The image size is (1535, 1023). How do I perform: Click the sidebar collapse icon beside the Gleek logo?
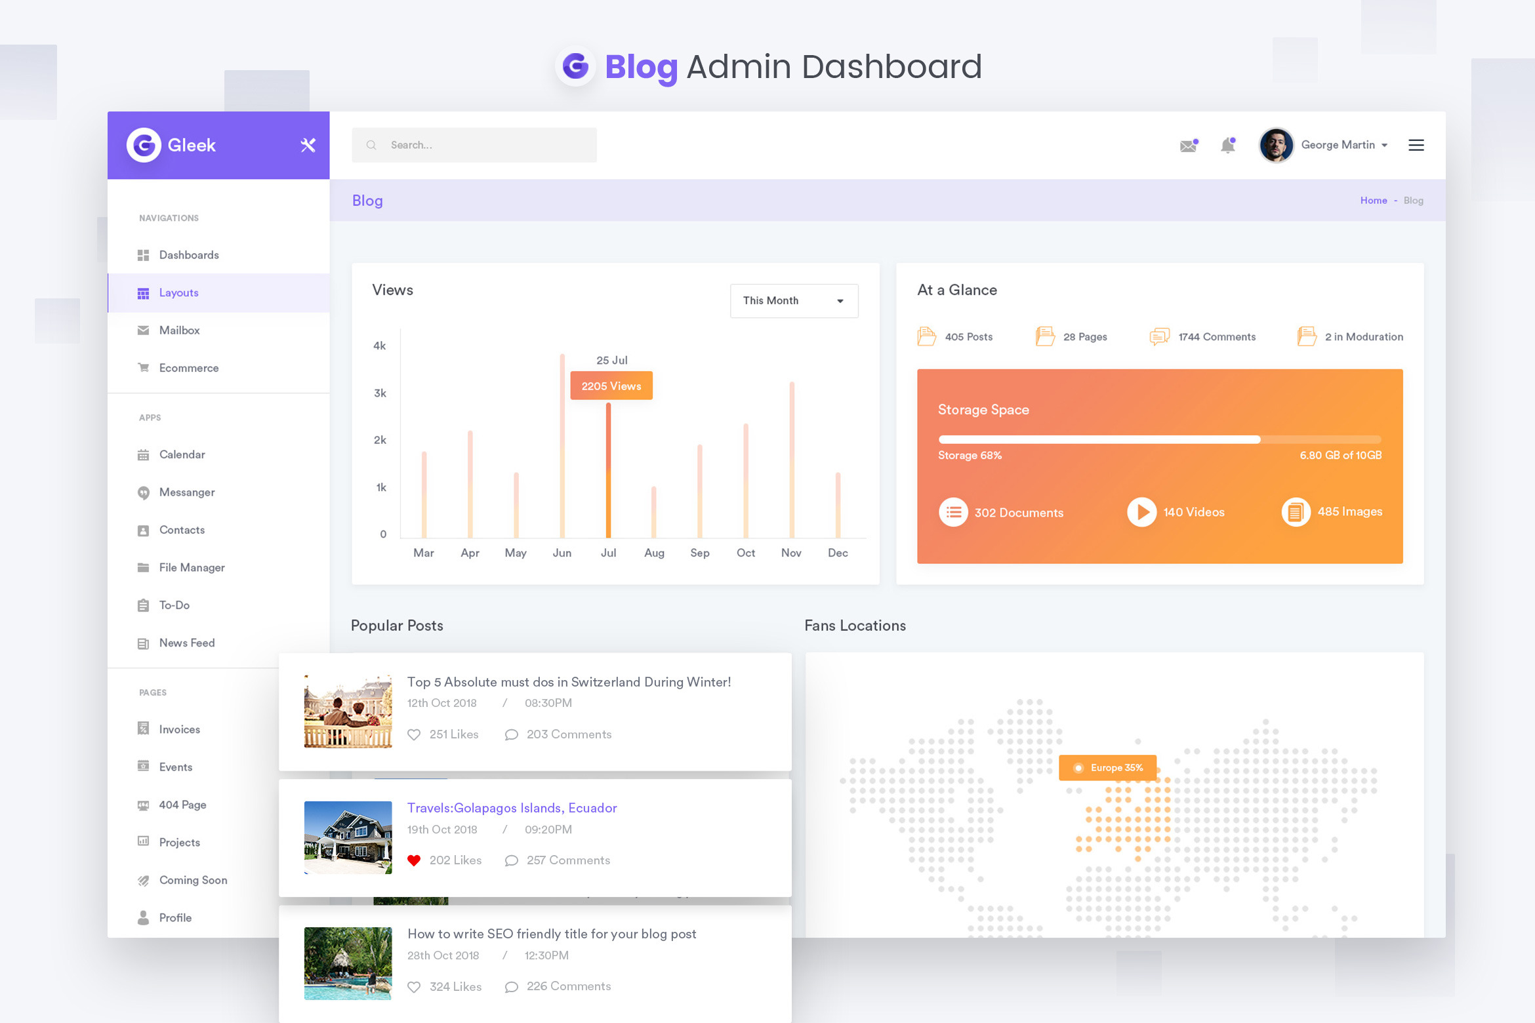(x=308, y=145)
